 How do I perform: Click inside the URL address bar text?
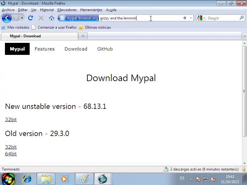click(x=118, y=18)
